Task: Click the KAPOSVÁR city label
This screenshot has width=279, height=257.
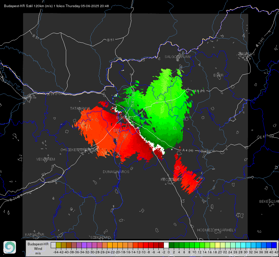Action: click(34, 234)
